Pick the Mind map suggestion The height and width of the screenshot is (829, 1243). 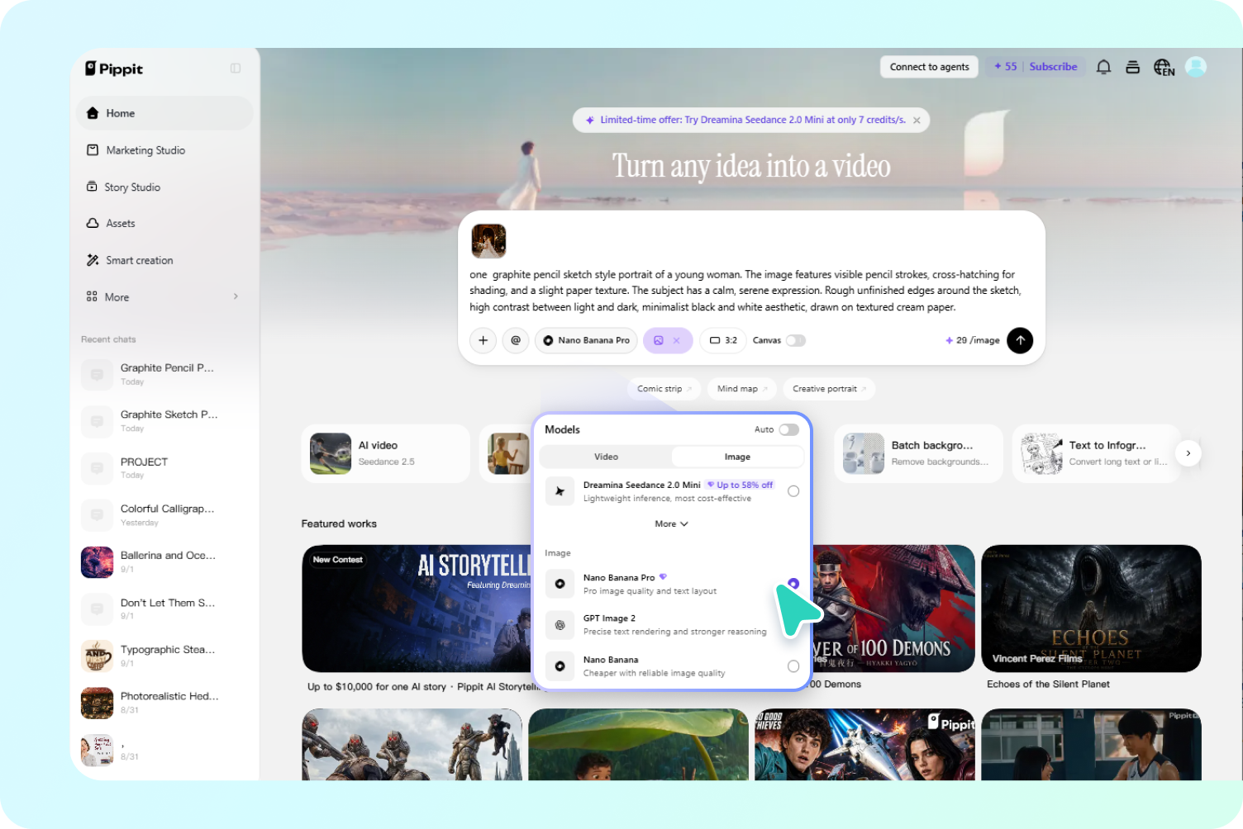point(742,389)
